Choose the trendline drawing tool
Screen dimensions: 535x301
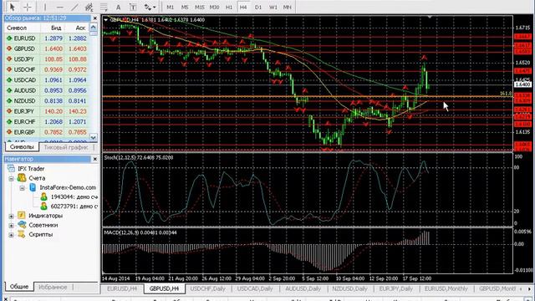coord(74,7)
